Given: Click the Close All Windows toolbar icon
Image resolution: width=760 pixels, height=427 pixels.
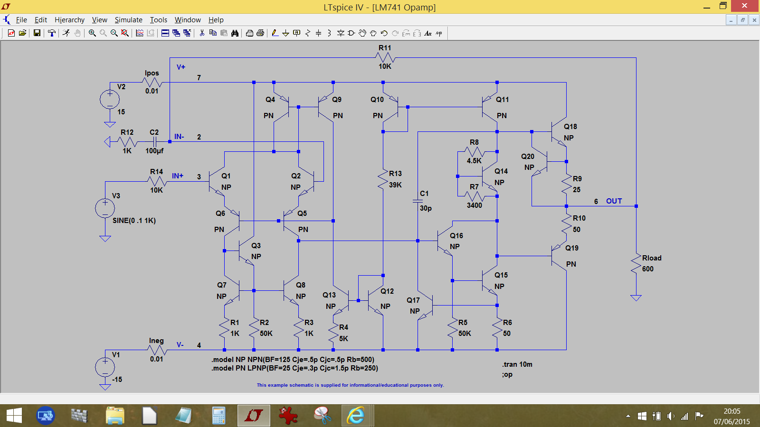Looking at the screenshot, I should click(x=187, y=33).
